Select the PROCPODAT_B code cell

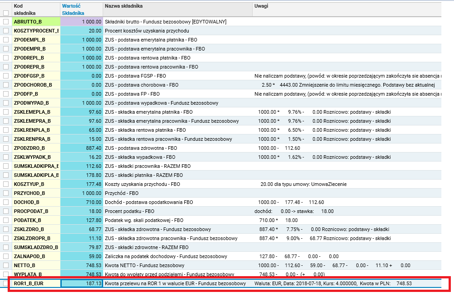[x=36, y=211]
